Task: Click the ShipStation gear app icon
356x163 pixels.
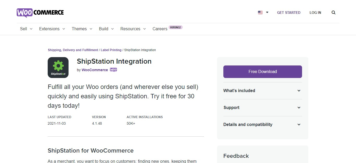Action: (x=58, y=68)
